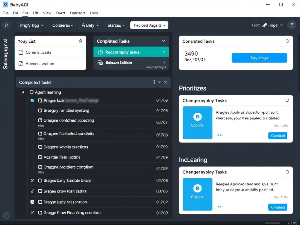Open the Hlips filter dropdown
The width and height of the screenshot is (300, 225).
pos(275,25)
